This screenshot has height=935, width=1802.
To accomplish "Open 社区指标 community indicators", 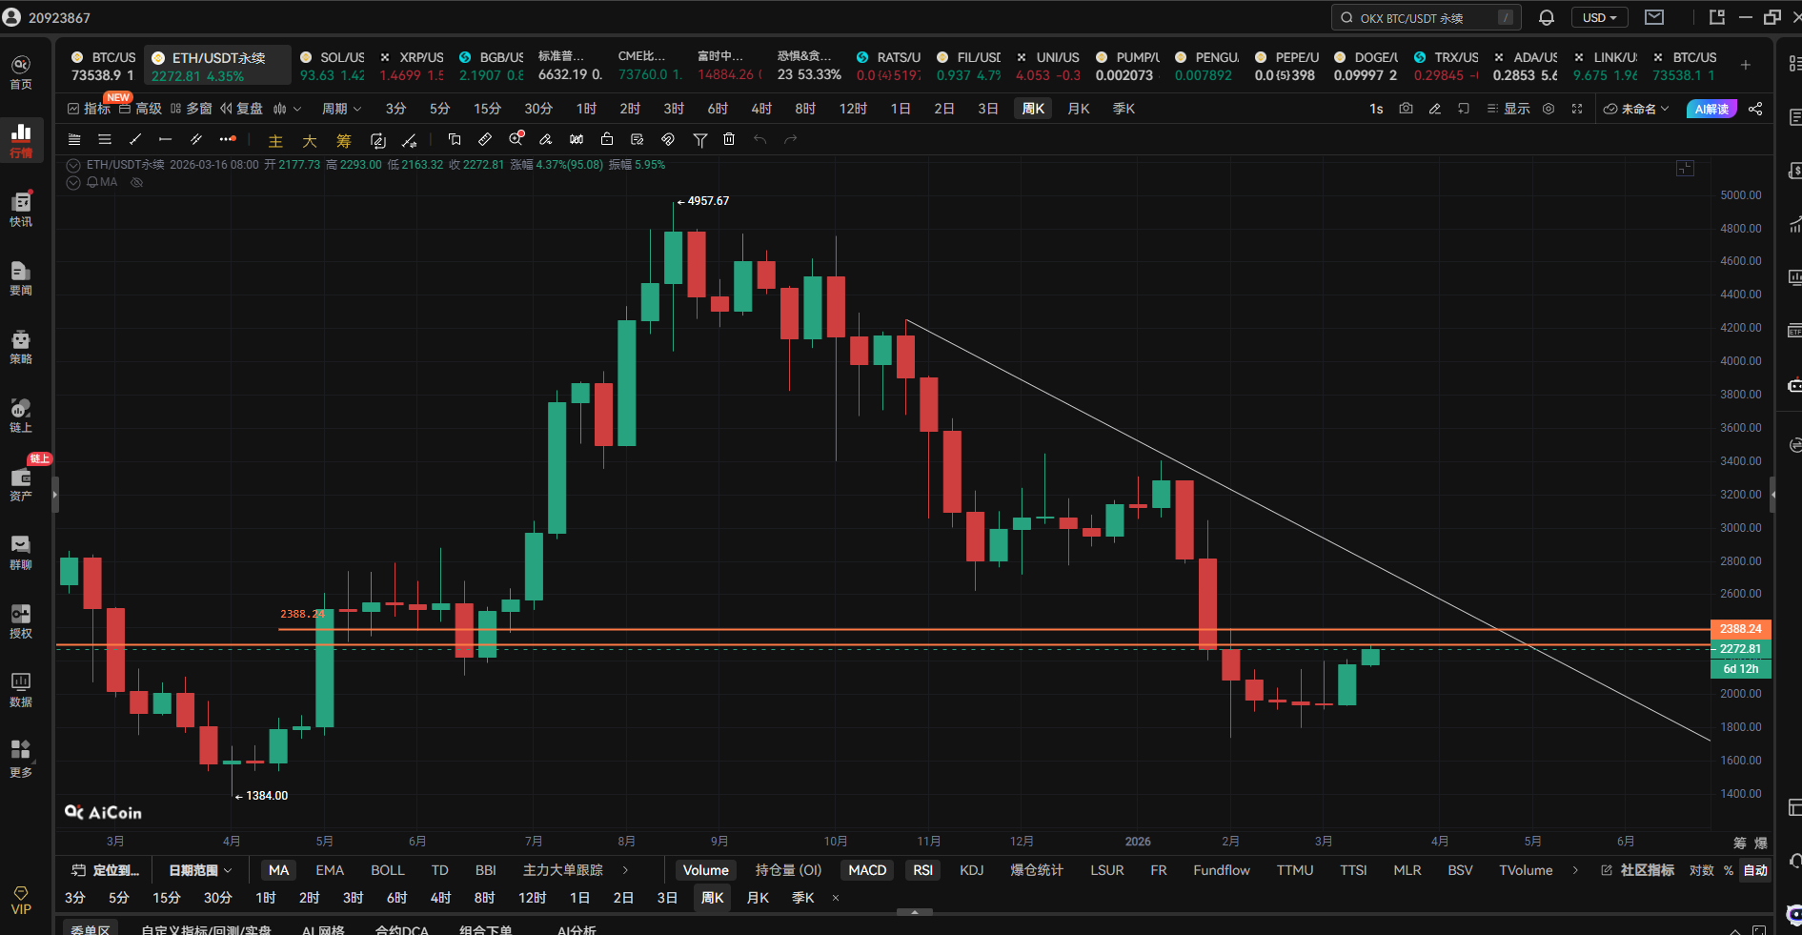I will (1637, 870).
